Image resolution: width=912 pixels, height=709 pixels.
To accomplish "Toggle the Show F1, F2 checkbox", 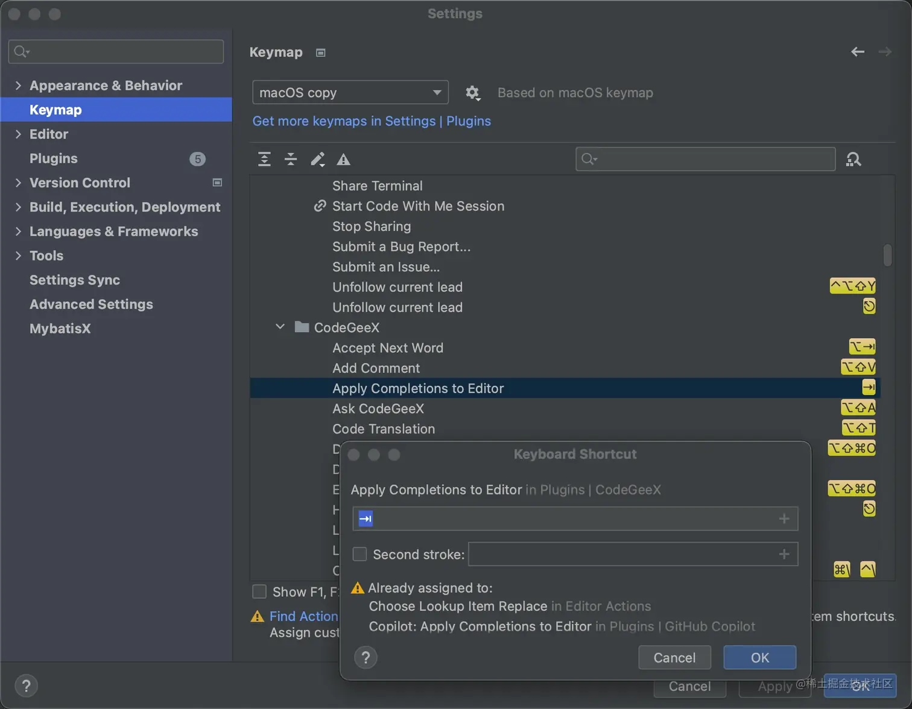I will click(x=259, y=591).
